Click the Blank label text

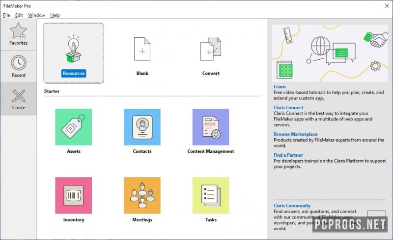(x=142, y=73)
